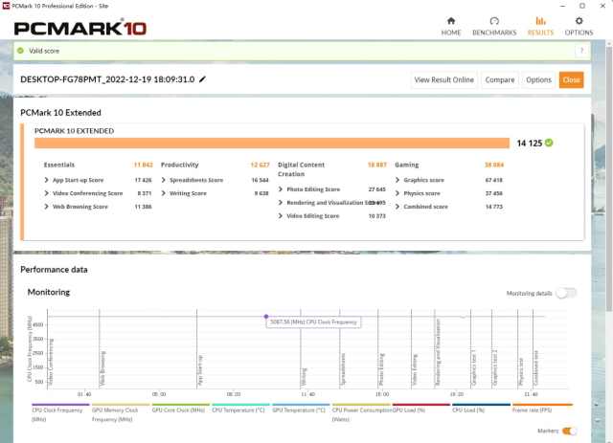Screen dimensions: 613x443
Task: Expand Graphics score
Action: pyautogui.click(x=397, y=180)
